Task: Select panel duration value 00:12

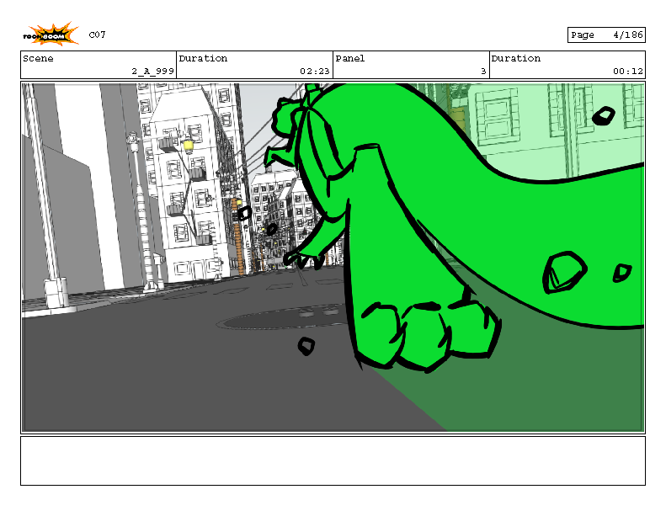Action: coord(628,71)
